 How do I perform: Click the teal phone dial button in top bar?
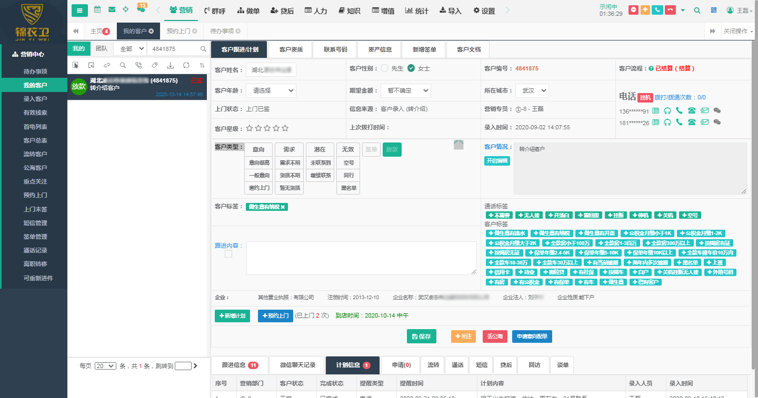coord(657,10)
